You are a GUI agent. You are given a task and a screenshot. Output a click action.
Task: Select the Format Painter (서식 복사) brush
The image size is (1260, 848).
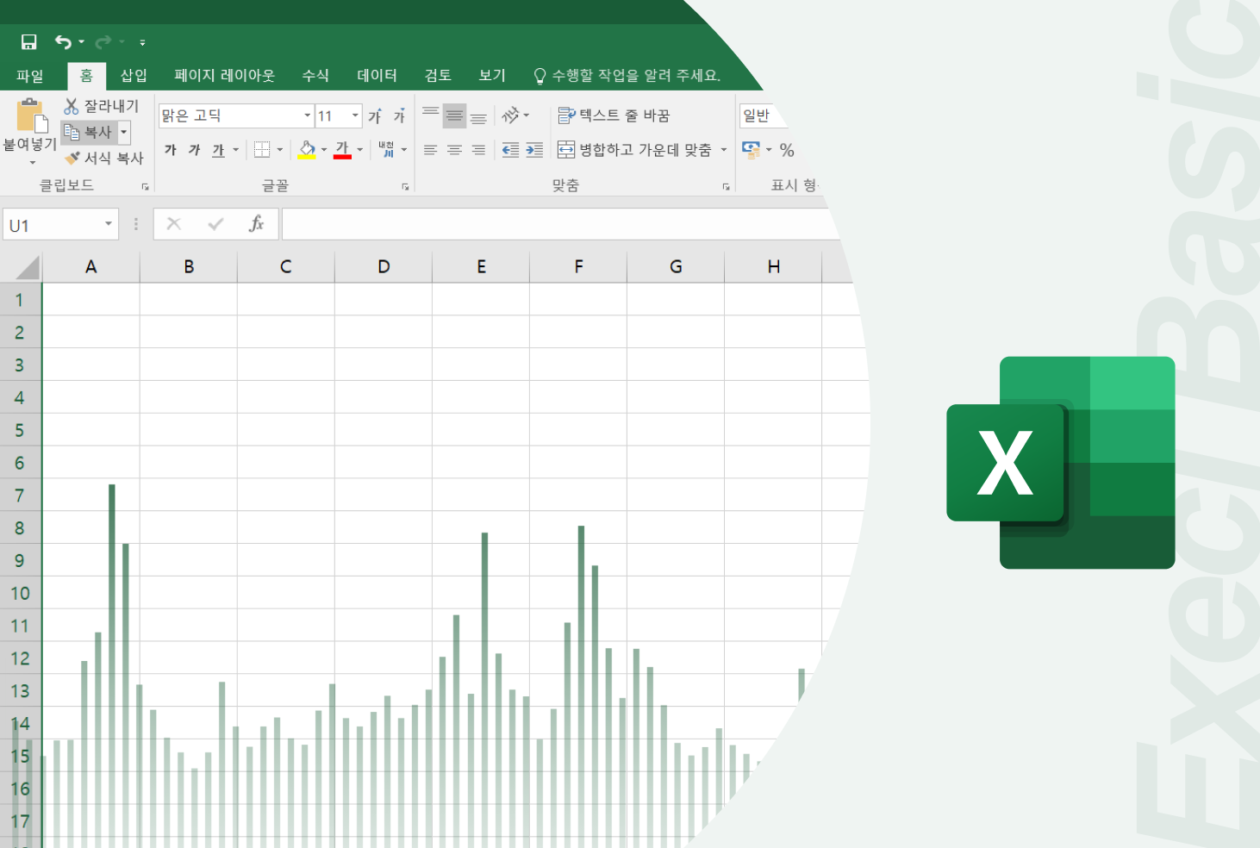72,158
